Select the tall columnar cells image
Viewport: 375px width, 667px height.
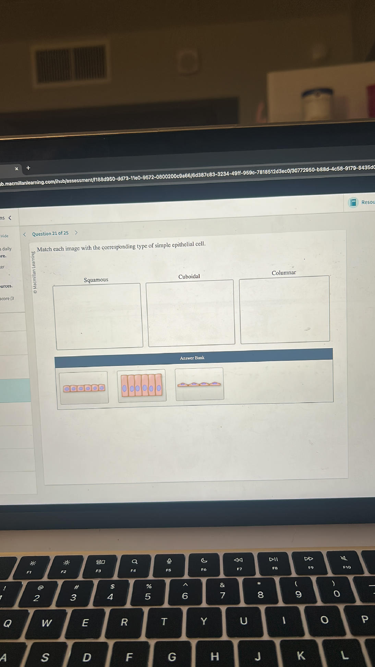[x=142, y=385]
